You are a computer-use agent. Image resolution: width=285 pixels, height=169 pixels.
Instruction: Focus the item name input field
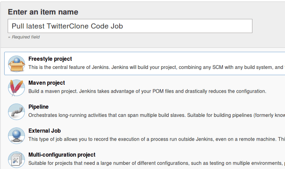click(130, 26)
